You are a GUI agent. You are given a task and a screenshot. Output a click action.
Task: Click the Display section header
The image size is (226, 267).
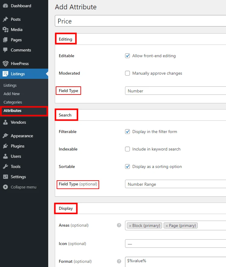66,208
